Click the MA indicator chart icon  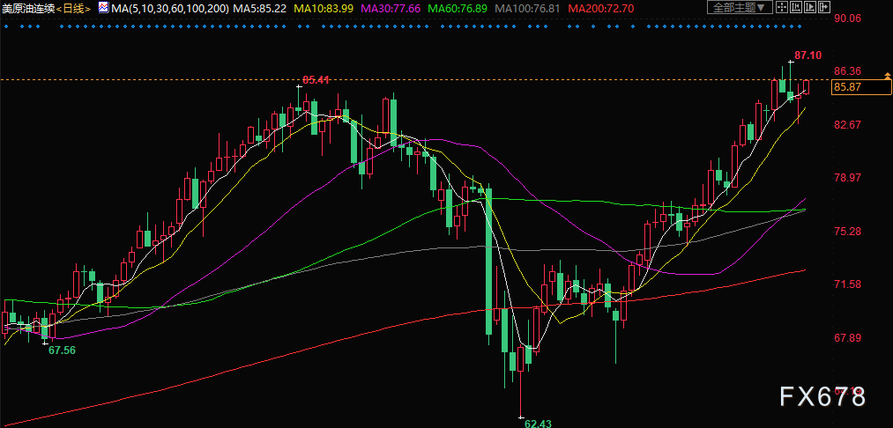click(104, 7)
